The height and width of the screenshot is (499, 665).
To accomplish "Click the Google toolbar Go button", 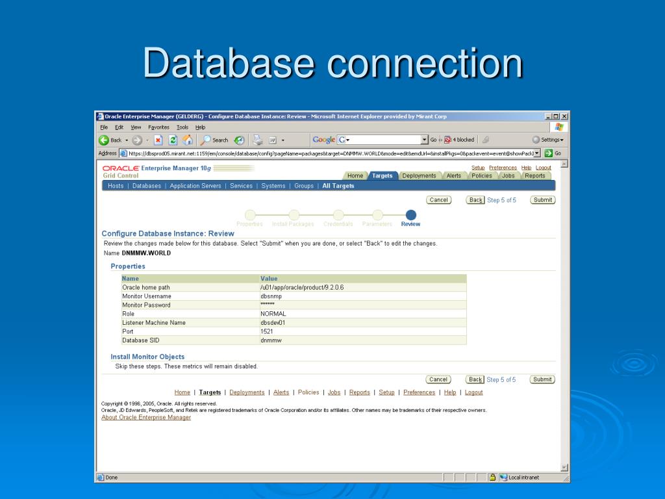I will point(433,140).
